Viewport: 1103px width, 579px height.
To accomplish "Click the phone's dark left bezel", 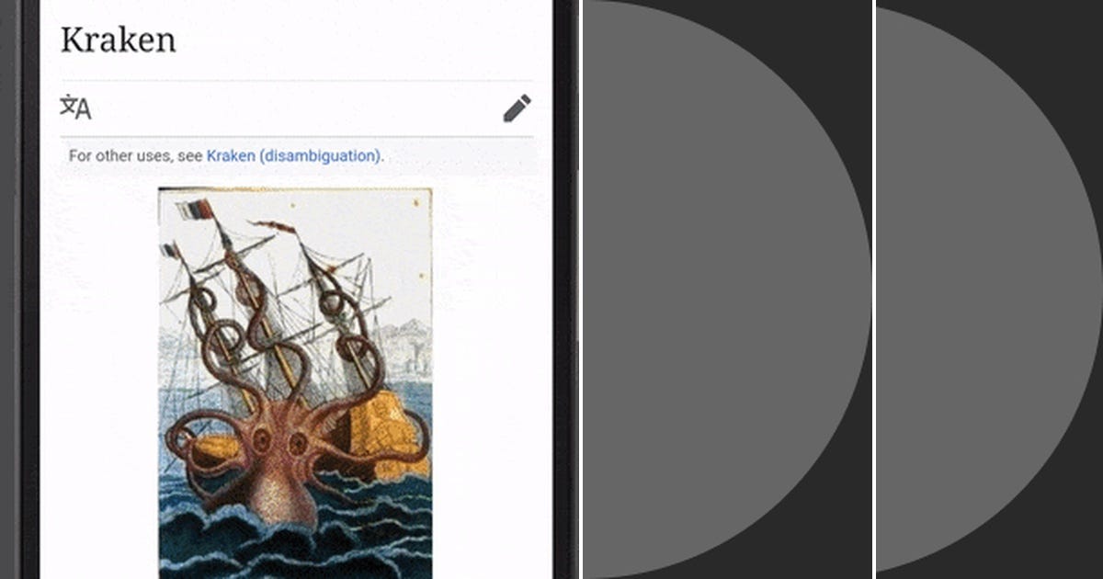I will tap(29, 289).
